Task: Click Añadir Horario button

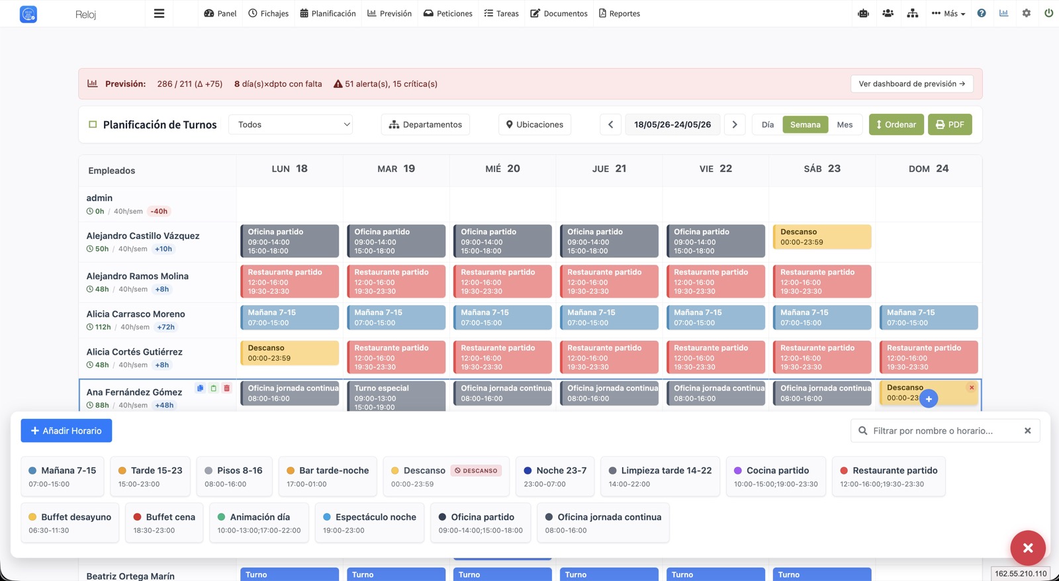Action: coord(66,431)
